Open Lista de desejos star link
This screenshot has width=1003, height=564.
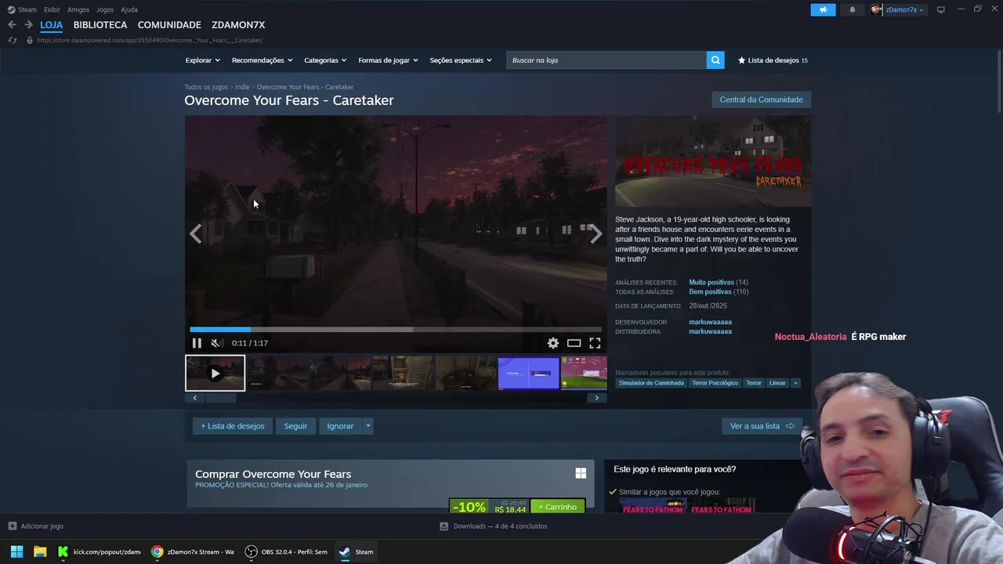[773, 60]
